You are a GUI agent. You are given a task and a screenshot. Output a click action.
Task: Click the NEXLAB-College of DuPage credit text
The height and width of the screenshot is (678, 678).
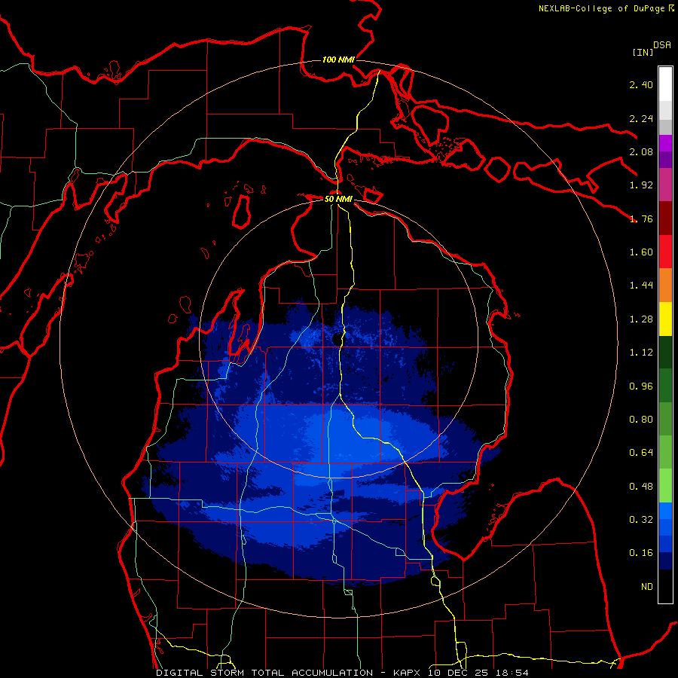click(601, 8)
